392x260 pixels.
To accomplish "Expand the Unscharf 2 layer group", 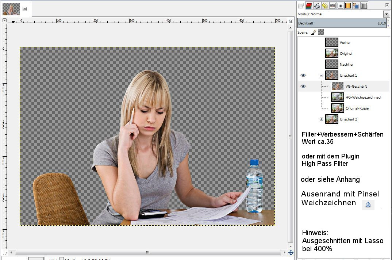I will point(321,119).
